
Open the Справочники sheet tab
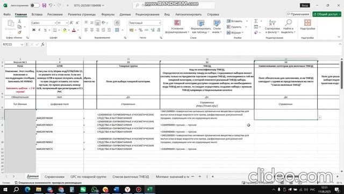click(54, 177)
